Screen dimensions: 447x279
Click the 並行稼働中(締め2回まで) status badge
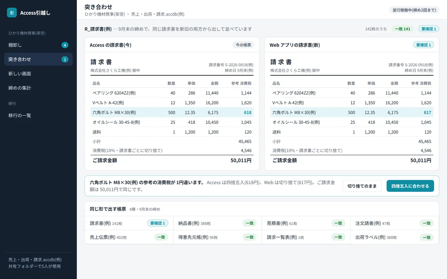pos(414,10)
